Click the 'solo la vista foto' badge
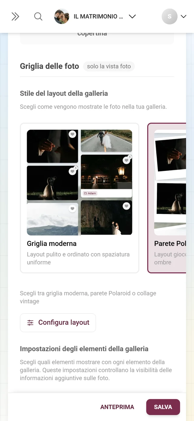This screenshot has width=194, height=421. [109, 66]
